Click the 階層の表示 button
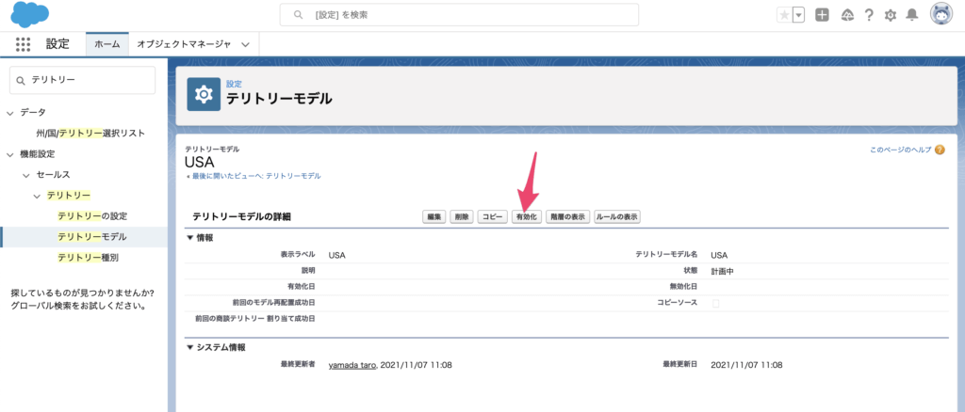The width and height of the screenshot is (965, 412). pos(567,216)
